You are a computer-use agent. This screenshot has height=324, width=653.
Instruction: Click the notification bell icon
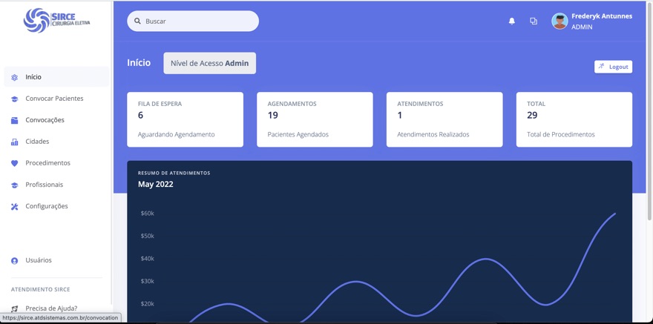tap(512, 22)
